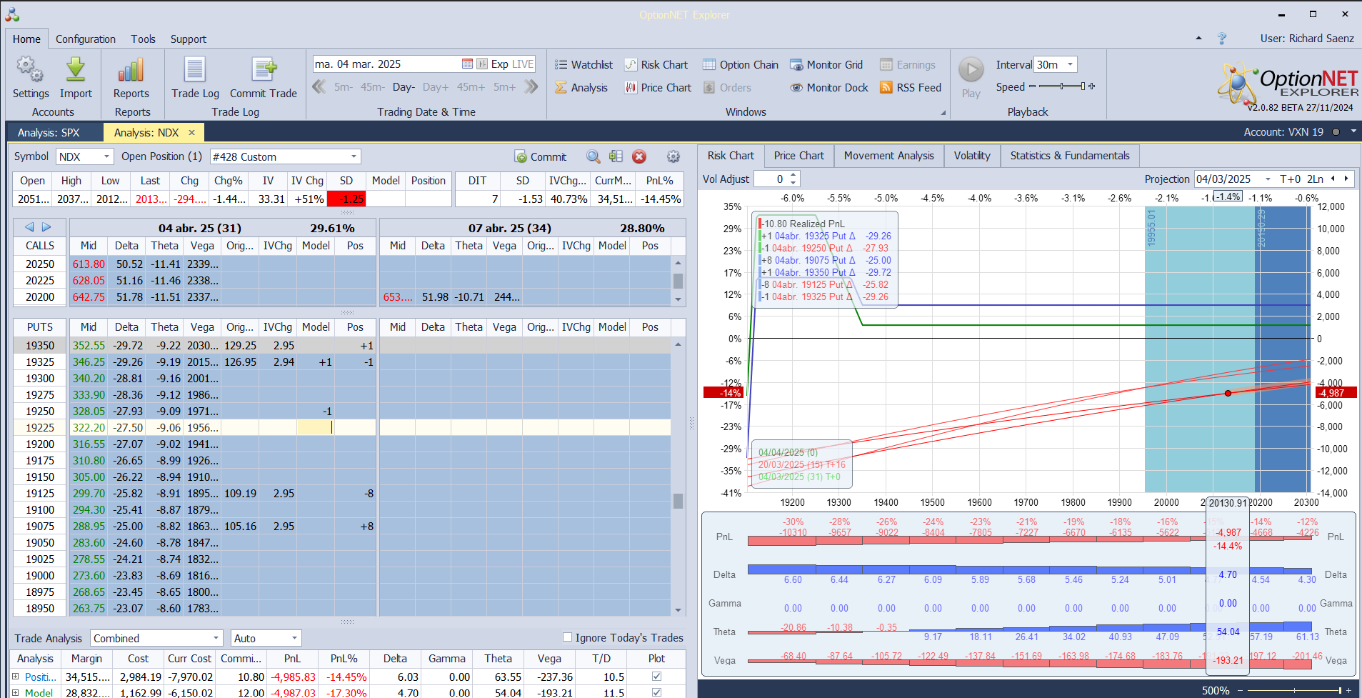Go to next expiration with right blue arrow
The width and height of the screenshot is (1362, 698).
click(46, 226)
